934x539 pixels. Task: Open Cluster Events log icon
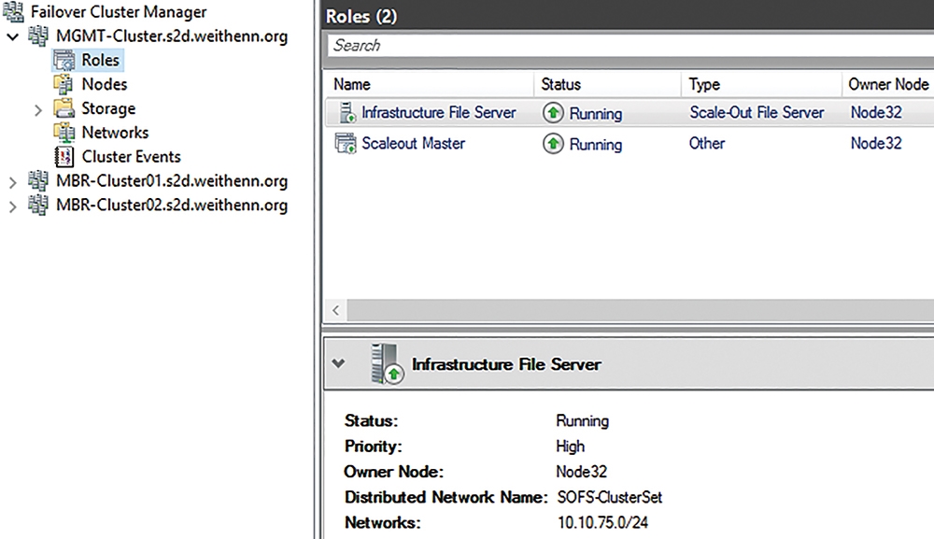[x=64, y=157]
